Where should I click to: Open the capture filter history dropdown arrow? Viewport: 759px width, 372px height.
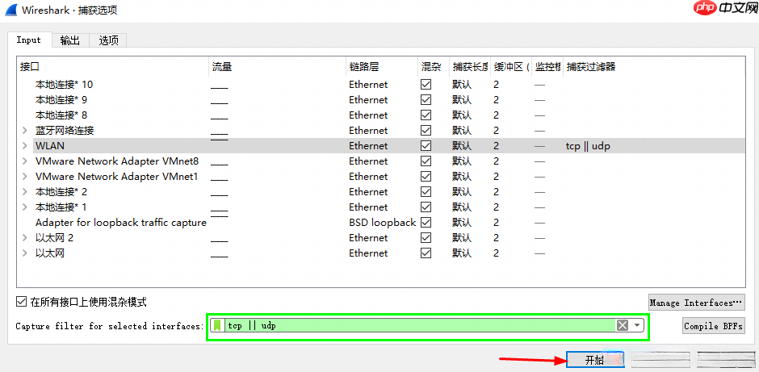pos(636,325)
